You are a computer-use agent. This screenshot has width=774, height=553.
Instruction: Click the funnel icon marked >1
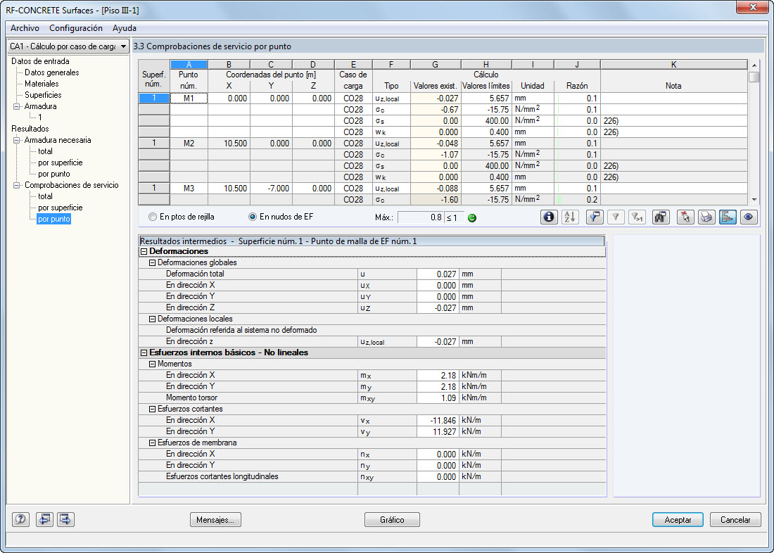(x=637, y=217)
